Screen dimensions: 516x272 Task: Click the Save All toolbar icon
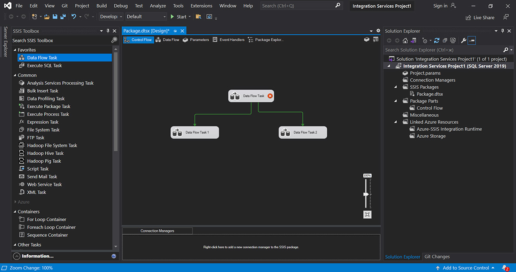click(63, 16)
